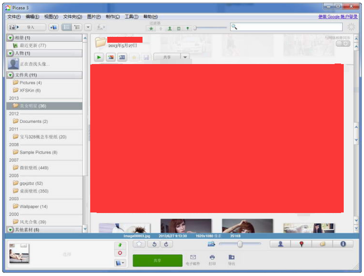Toggle the web album sync switch
364x276 pixels.
coord(343,44)
